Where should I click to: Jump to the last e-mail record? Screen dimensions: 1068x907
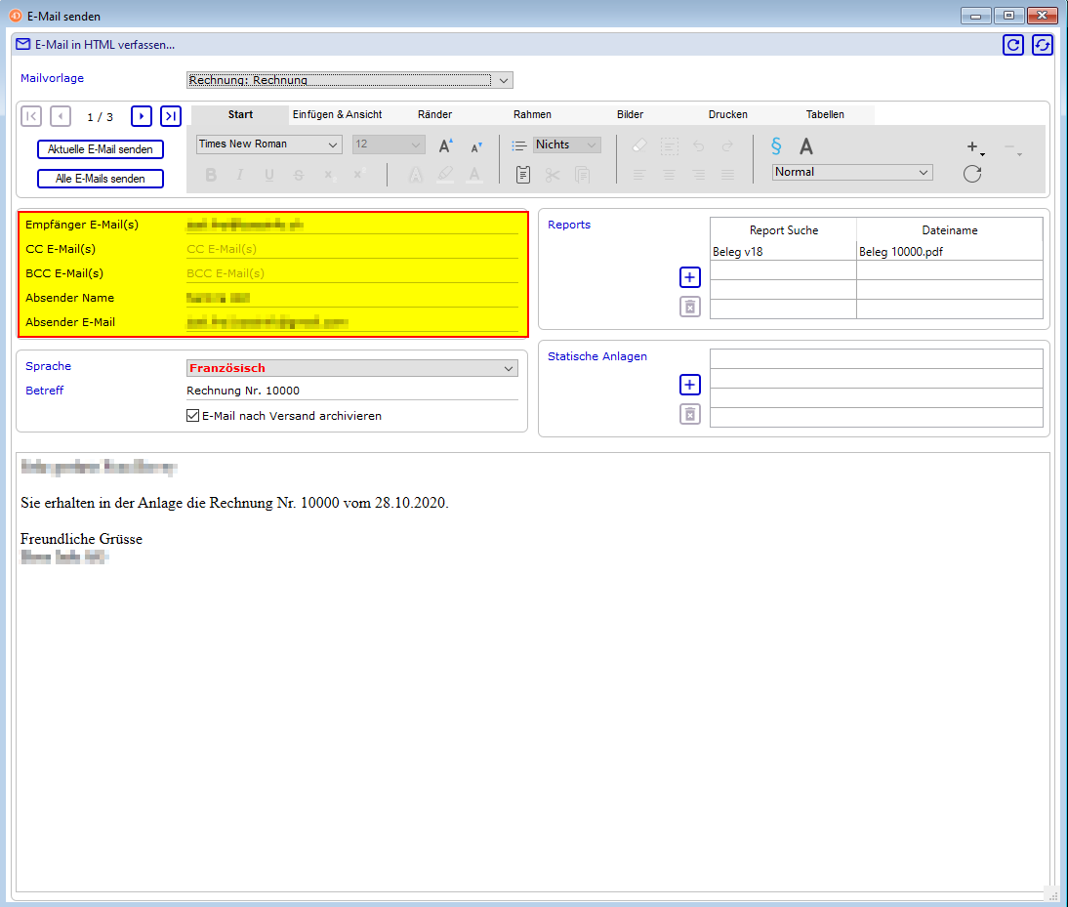(171, 116)
